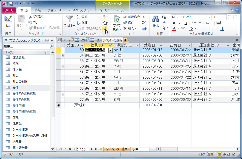Open the More records options dropdown
The width and height of the screenshot is (242, 159).
pyautogui.click(x=144, y=28)
